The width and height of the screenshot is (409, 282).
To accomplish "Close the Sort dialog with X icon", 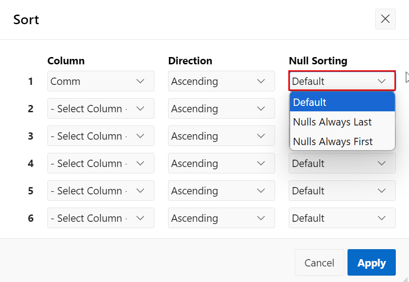I will click(385, 19).
